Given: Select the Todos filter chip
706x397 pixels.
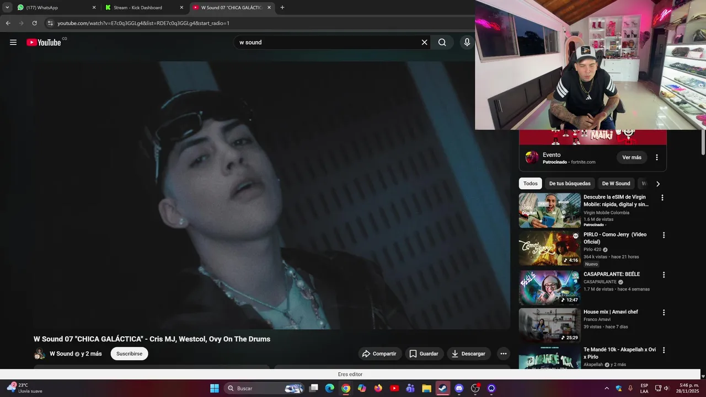Looking at the screenshot, I should coord(530,184).
